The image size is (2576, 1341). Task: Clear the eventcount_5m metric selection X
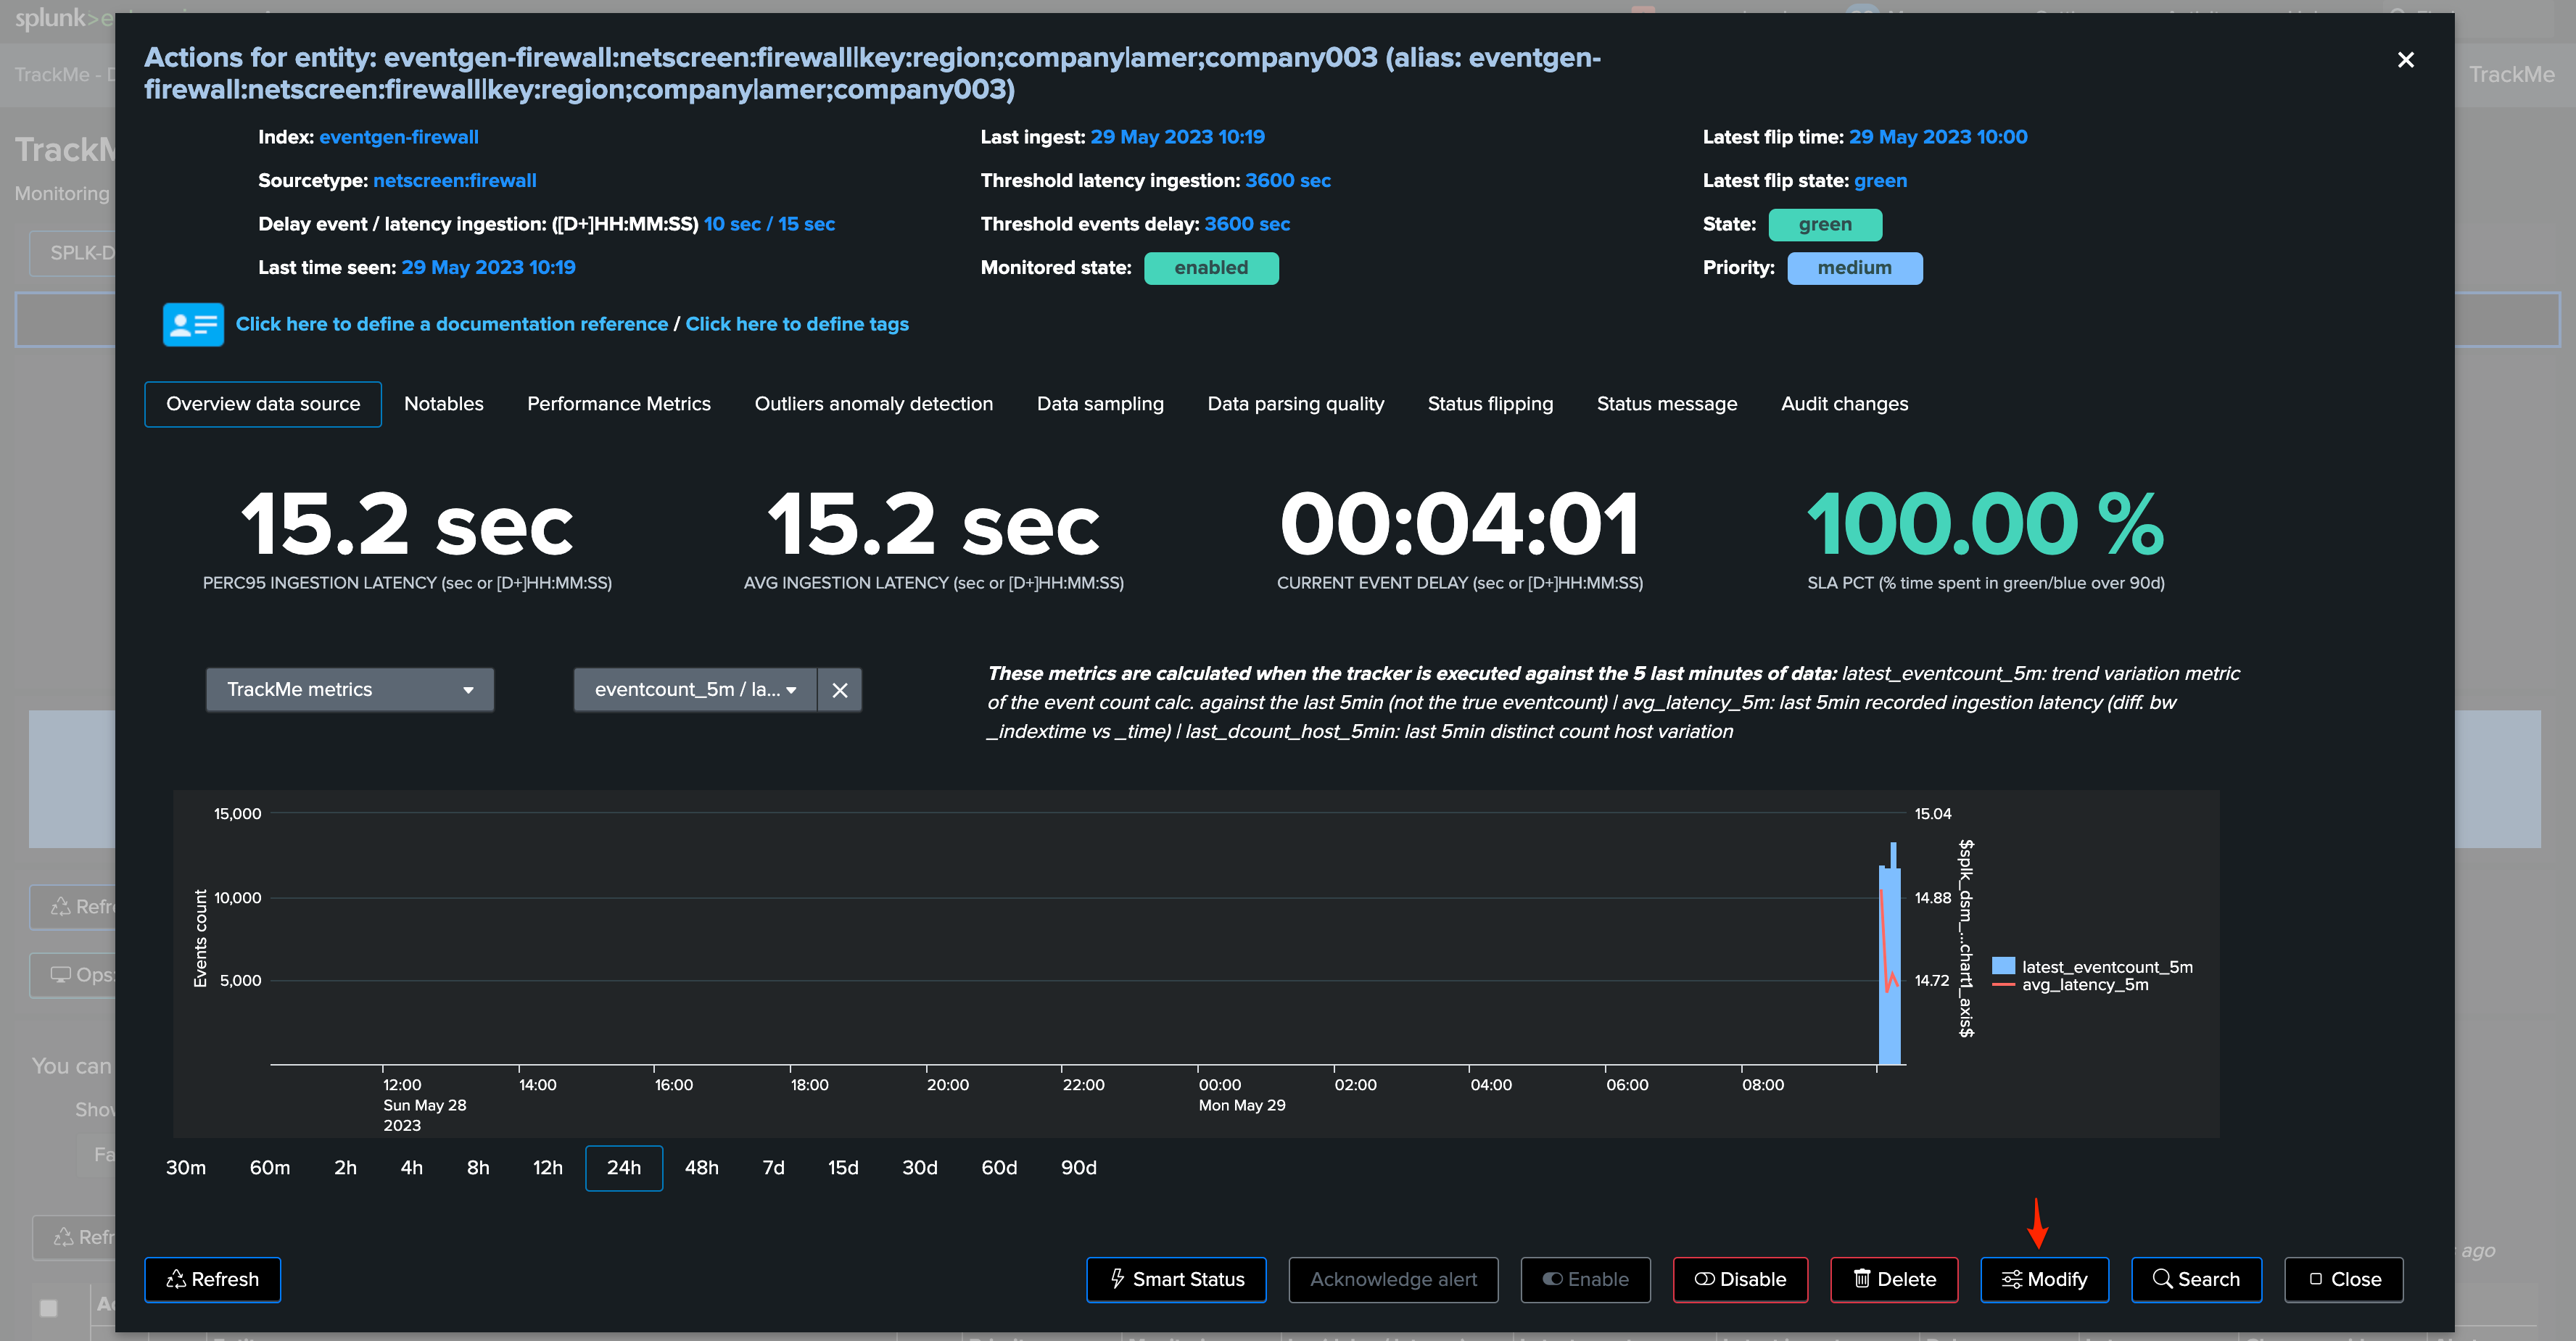click(840, 689)
